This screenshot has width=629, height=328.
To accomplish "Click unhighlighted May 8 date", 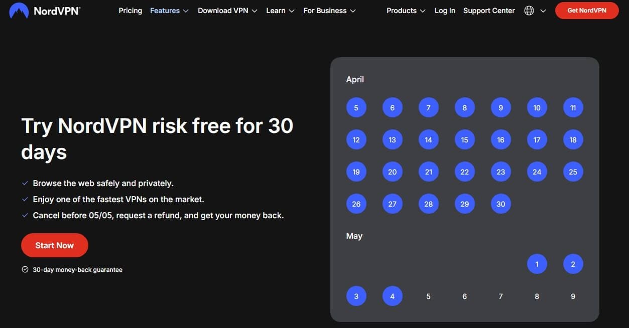I will [537, 296].
